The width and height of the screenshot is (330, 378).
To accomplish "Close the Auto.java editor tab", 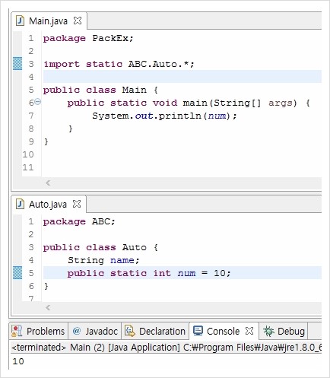I will point(77,204).
